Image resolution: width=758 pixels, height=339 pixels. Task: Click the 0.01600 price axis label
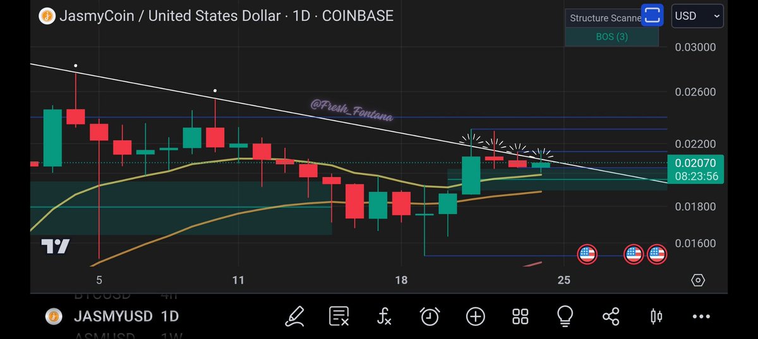(x=695, y=243)
